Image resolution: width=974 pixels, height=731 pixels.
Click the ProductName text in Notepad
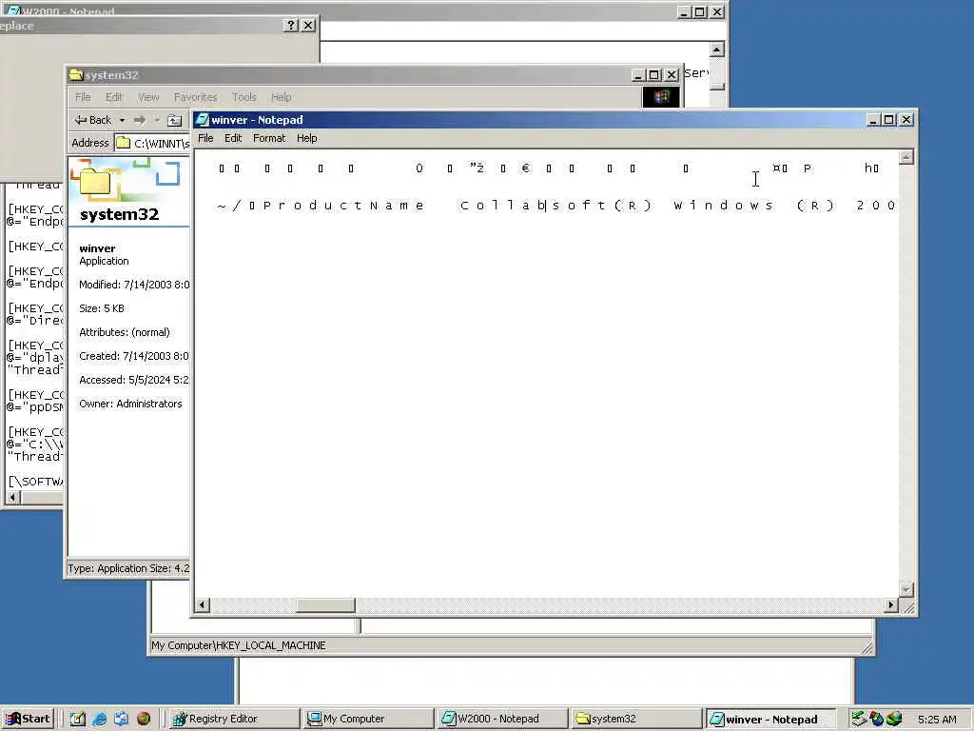tap(343, 206)
